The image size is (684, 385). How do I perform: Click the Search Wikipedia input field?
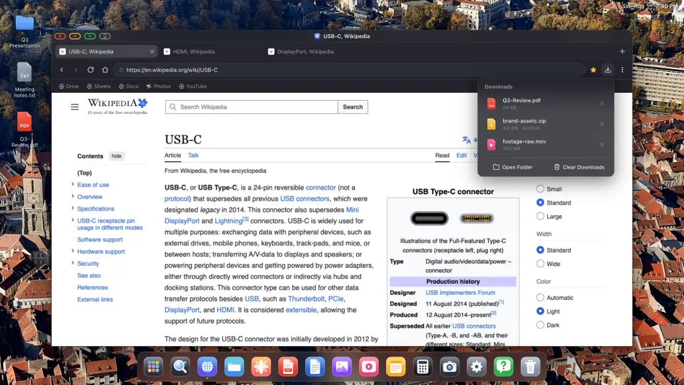[x=252, y=107]
